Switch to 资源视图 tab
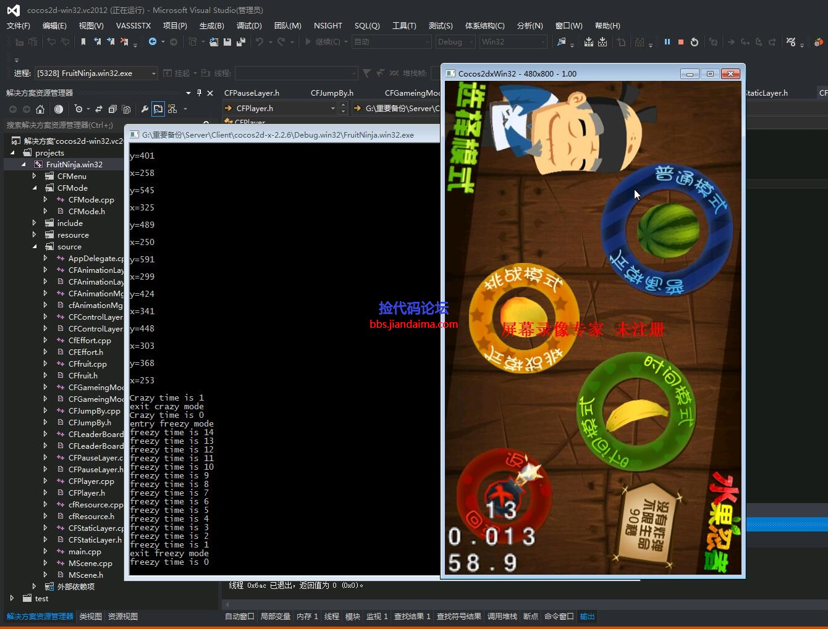This screenshot has width=828, height=629. click(x=123, y=616)
